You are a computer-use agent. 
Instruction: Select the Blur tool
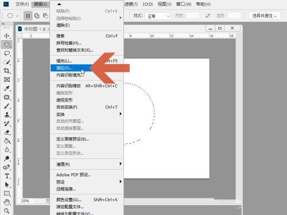tap(7, 150)
